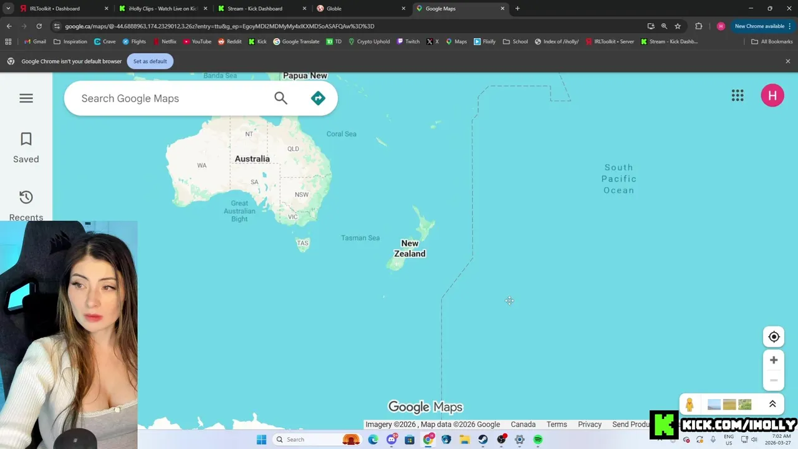The height and width of the screenshot is (449, 798).
Task: Dismiss the default browser notification bar
Action: tap(788, 61)
